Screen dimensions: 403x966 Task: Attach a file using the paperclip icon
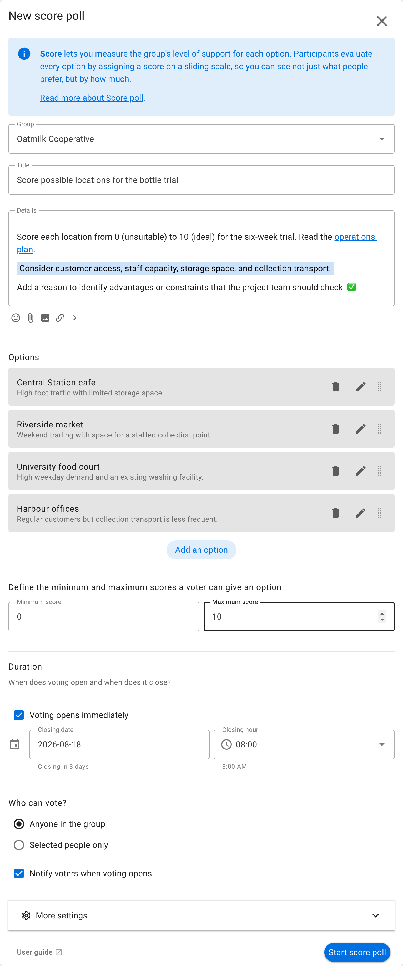pos(31,318)
